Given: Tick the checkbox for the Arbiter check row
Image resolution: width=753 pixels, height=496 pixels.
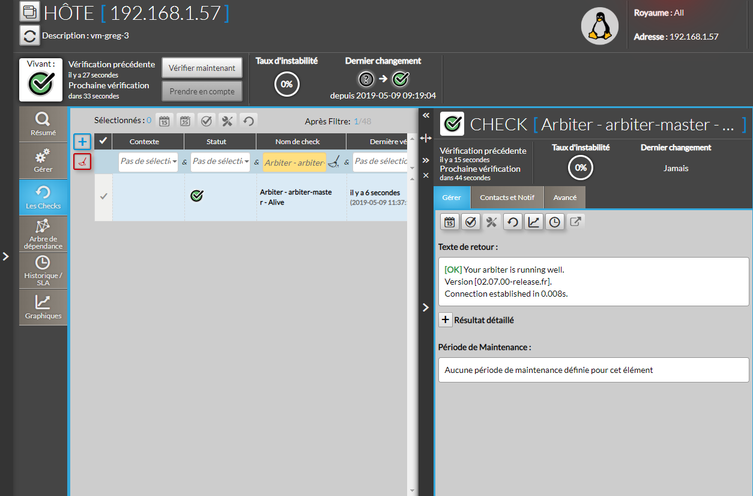Looking at the screenshot, I should click(x=103, y=196).
